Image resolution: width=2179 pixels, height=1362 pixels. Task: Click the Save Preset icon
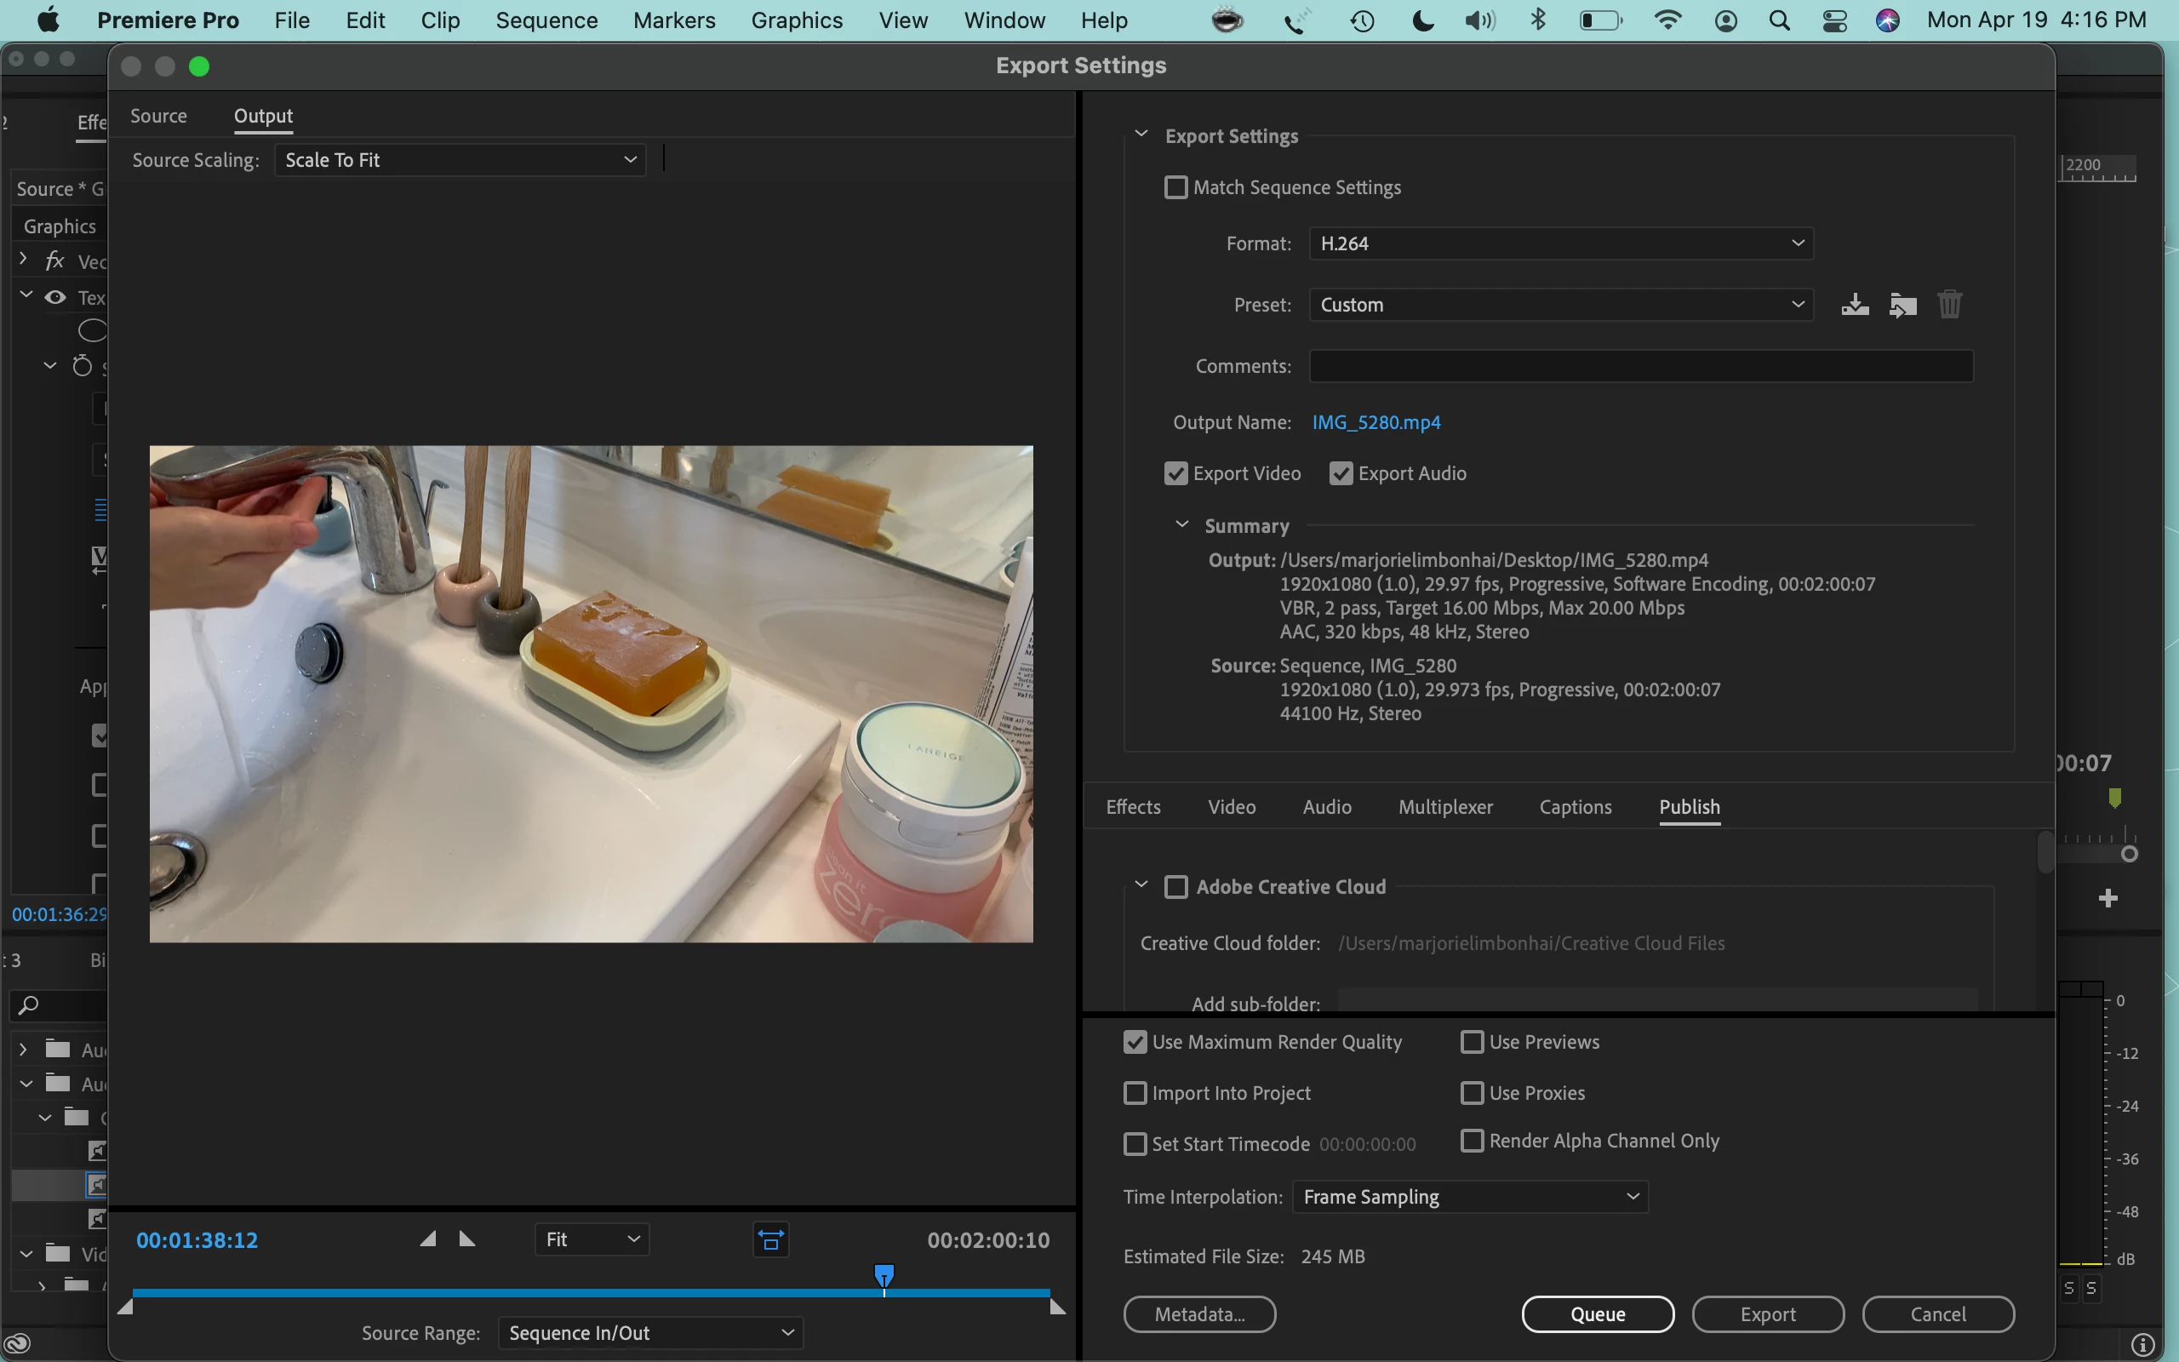1854,305
